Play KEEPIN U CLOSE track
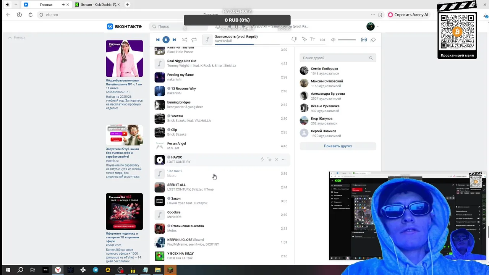Viewport: 489px width, 275px height. (x=159, y=242)
